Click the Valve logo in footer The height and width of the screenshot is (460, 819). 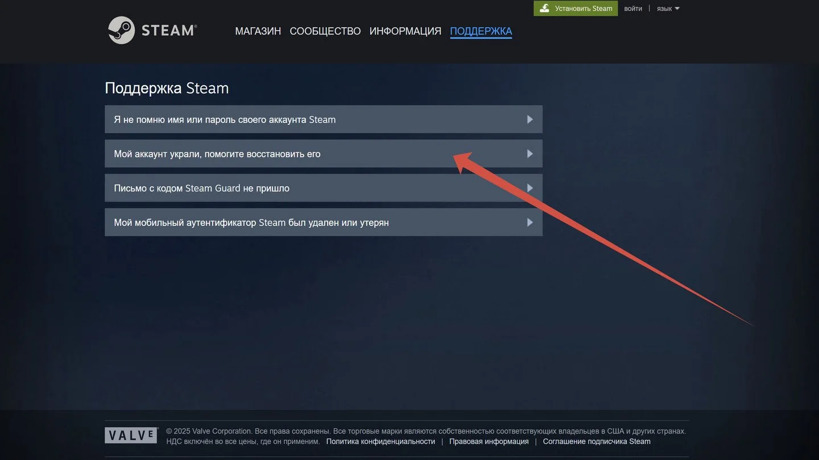click(131, 436)
